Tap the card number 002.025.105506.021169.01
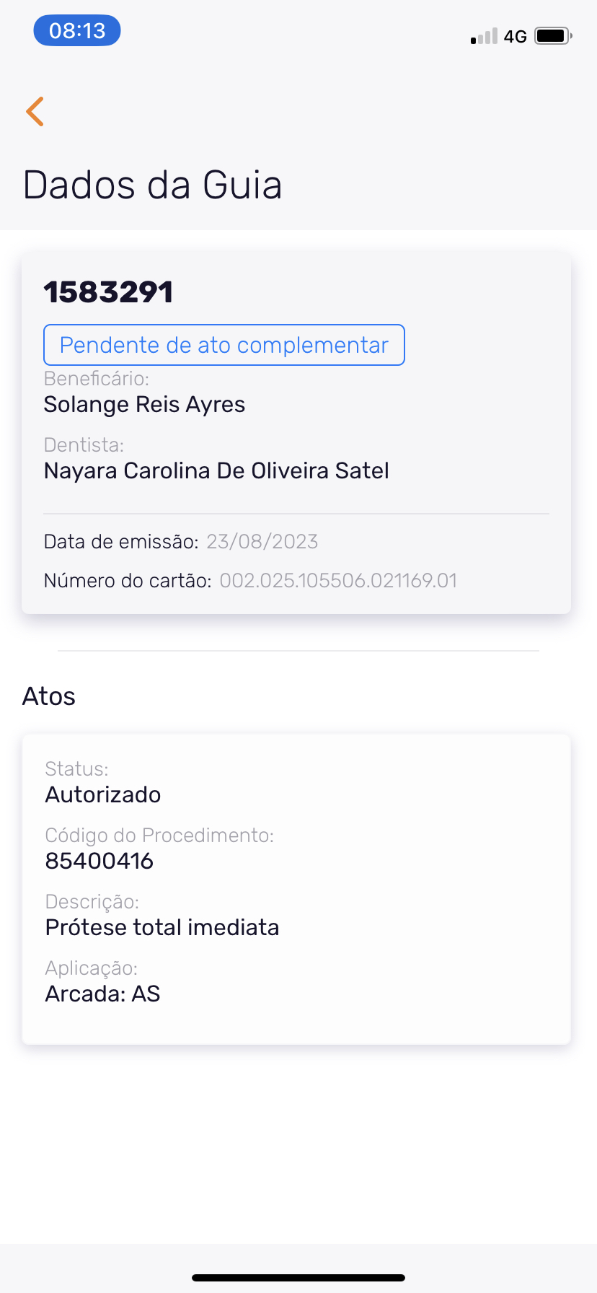 [338, 581]
